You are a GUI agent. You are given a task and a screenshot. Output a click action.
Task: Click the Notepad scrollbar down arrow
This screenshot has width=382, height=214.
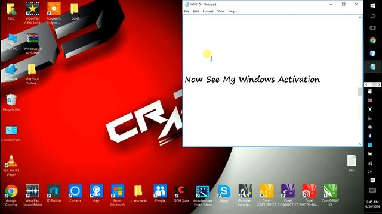(360, 144)
